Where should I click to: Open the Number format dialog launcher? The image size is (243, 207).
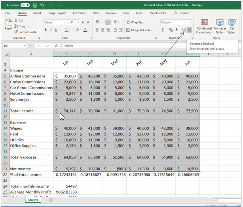click(192, 38)
